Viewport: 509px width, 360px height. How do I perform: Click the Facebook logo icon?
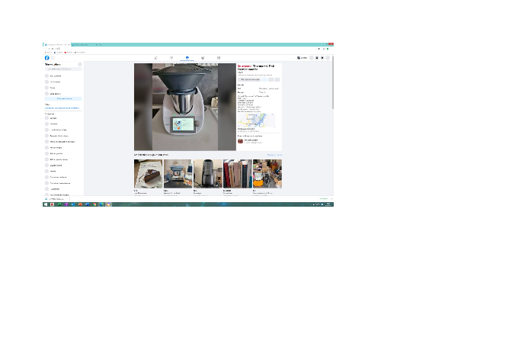pyautogui.click(x=47, y=58)
